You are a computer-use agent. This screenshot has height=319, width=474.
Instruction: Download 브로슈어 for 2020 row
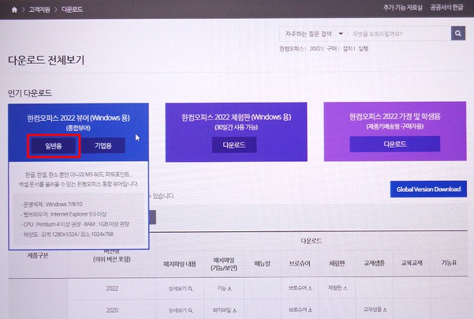300,310
